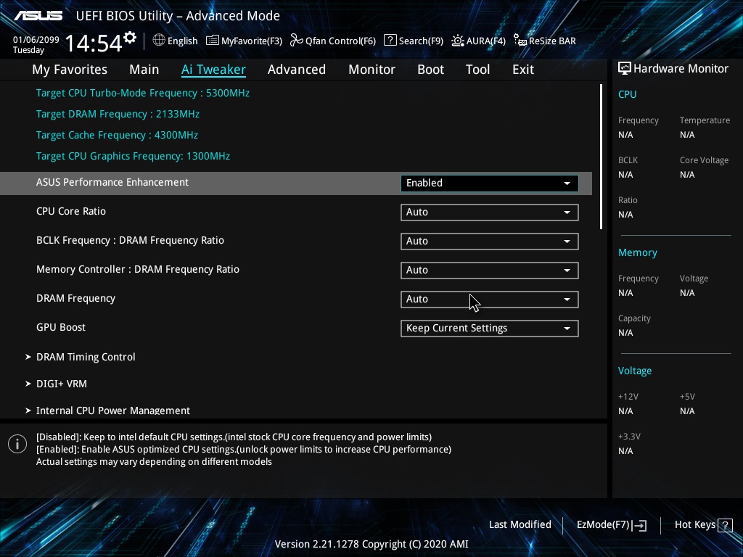Click Target CPU Turbo-Mode Frequency text

click(143, 94)
